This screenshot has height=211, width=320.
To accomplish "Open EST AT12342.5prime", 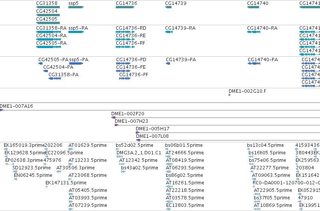I will click(x=138, y=160).
